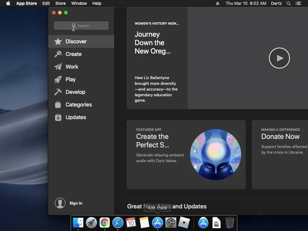Click the How Liz Ballantyne description text
This screenshot has width=308, height=231.
[156, 89]
